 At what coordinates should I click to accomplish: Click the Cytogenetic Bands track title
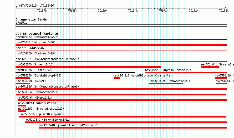[31, 19]
